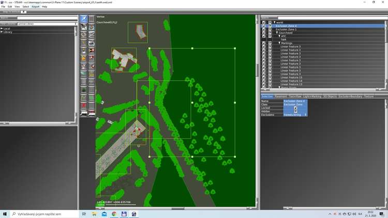This screenshot has height=218, width=388.
Task: Switch to the Taxi+Flow tab
Action: (x=295, y=96)
